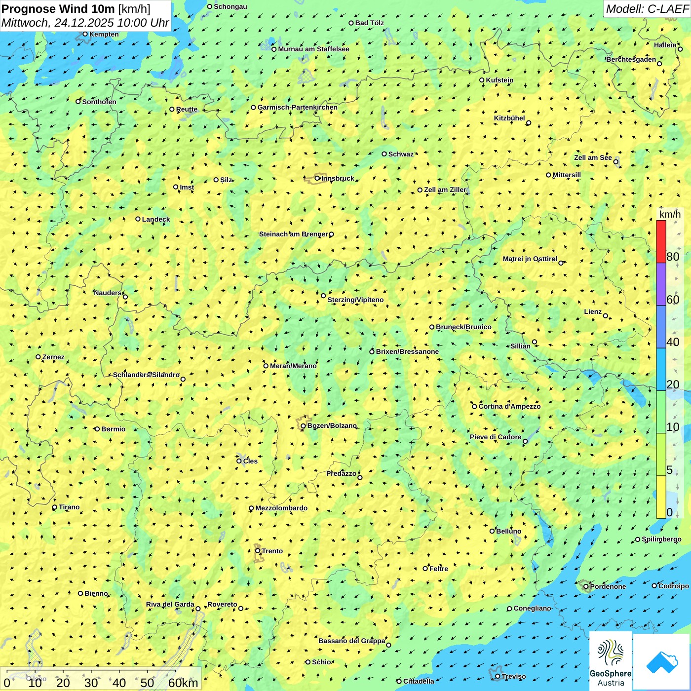Select the purple swatch in the wind legend
The height and width of the screenshot is (691, 691).
coord(661,284)
